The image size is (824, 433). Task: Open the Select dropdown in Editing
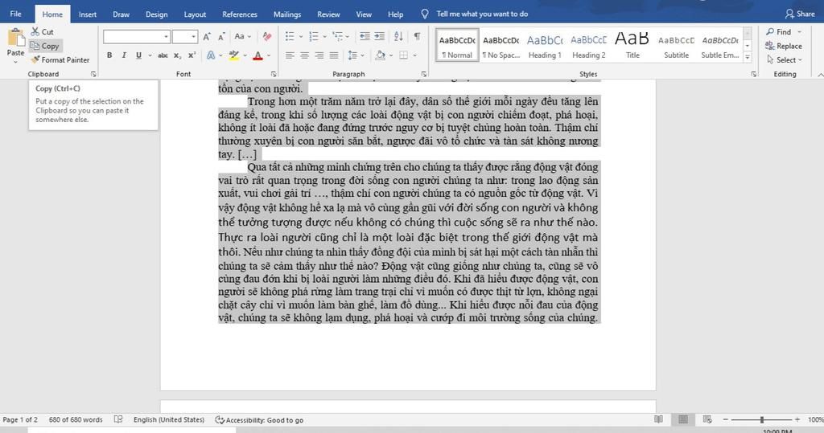click(x=785, y=59)
